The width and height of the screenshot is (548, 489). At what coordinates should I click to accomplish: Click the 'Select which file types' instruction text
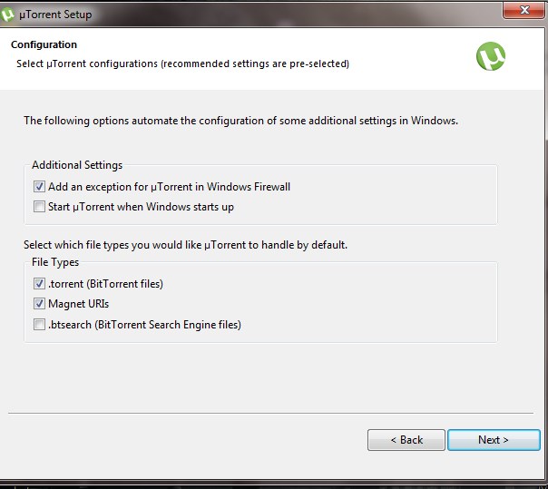click(185, 245)
